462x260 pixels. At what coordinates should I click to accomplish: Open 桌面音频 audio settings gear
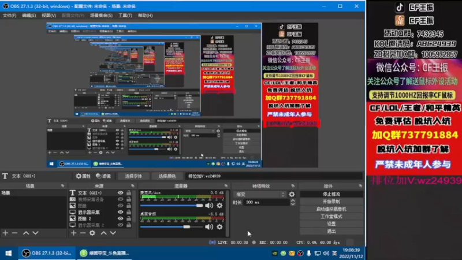tap(219, 226)
